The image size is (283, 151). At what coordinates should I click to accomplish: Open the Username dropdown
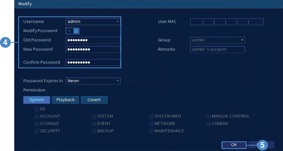tap(93, 22)
